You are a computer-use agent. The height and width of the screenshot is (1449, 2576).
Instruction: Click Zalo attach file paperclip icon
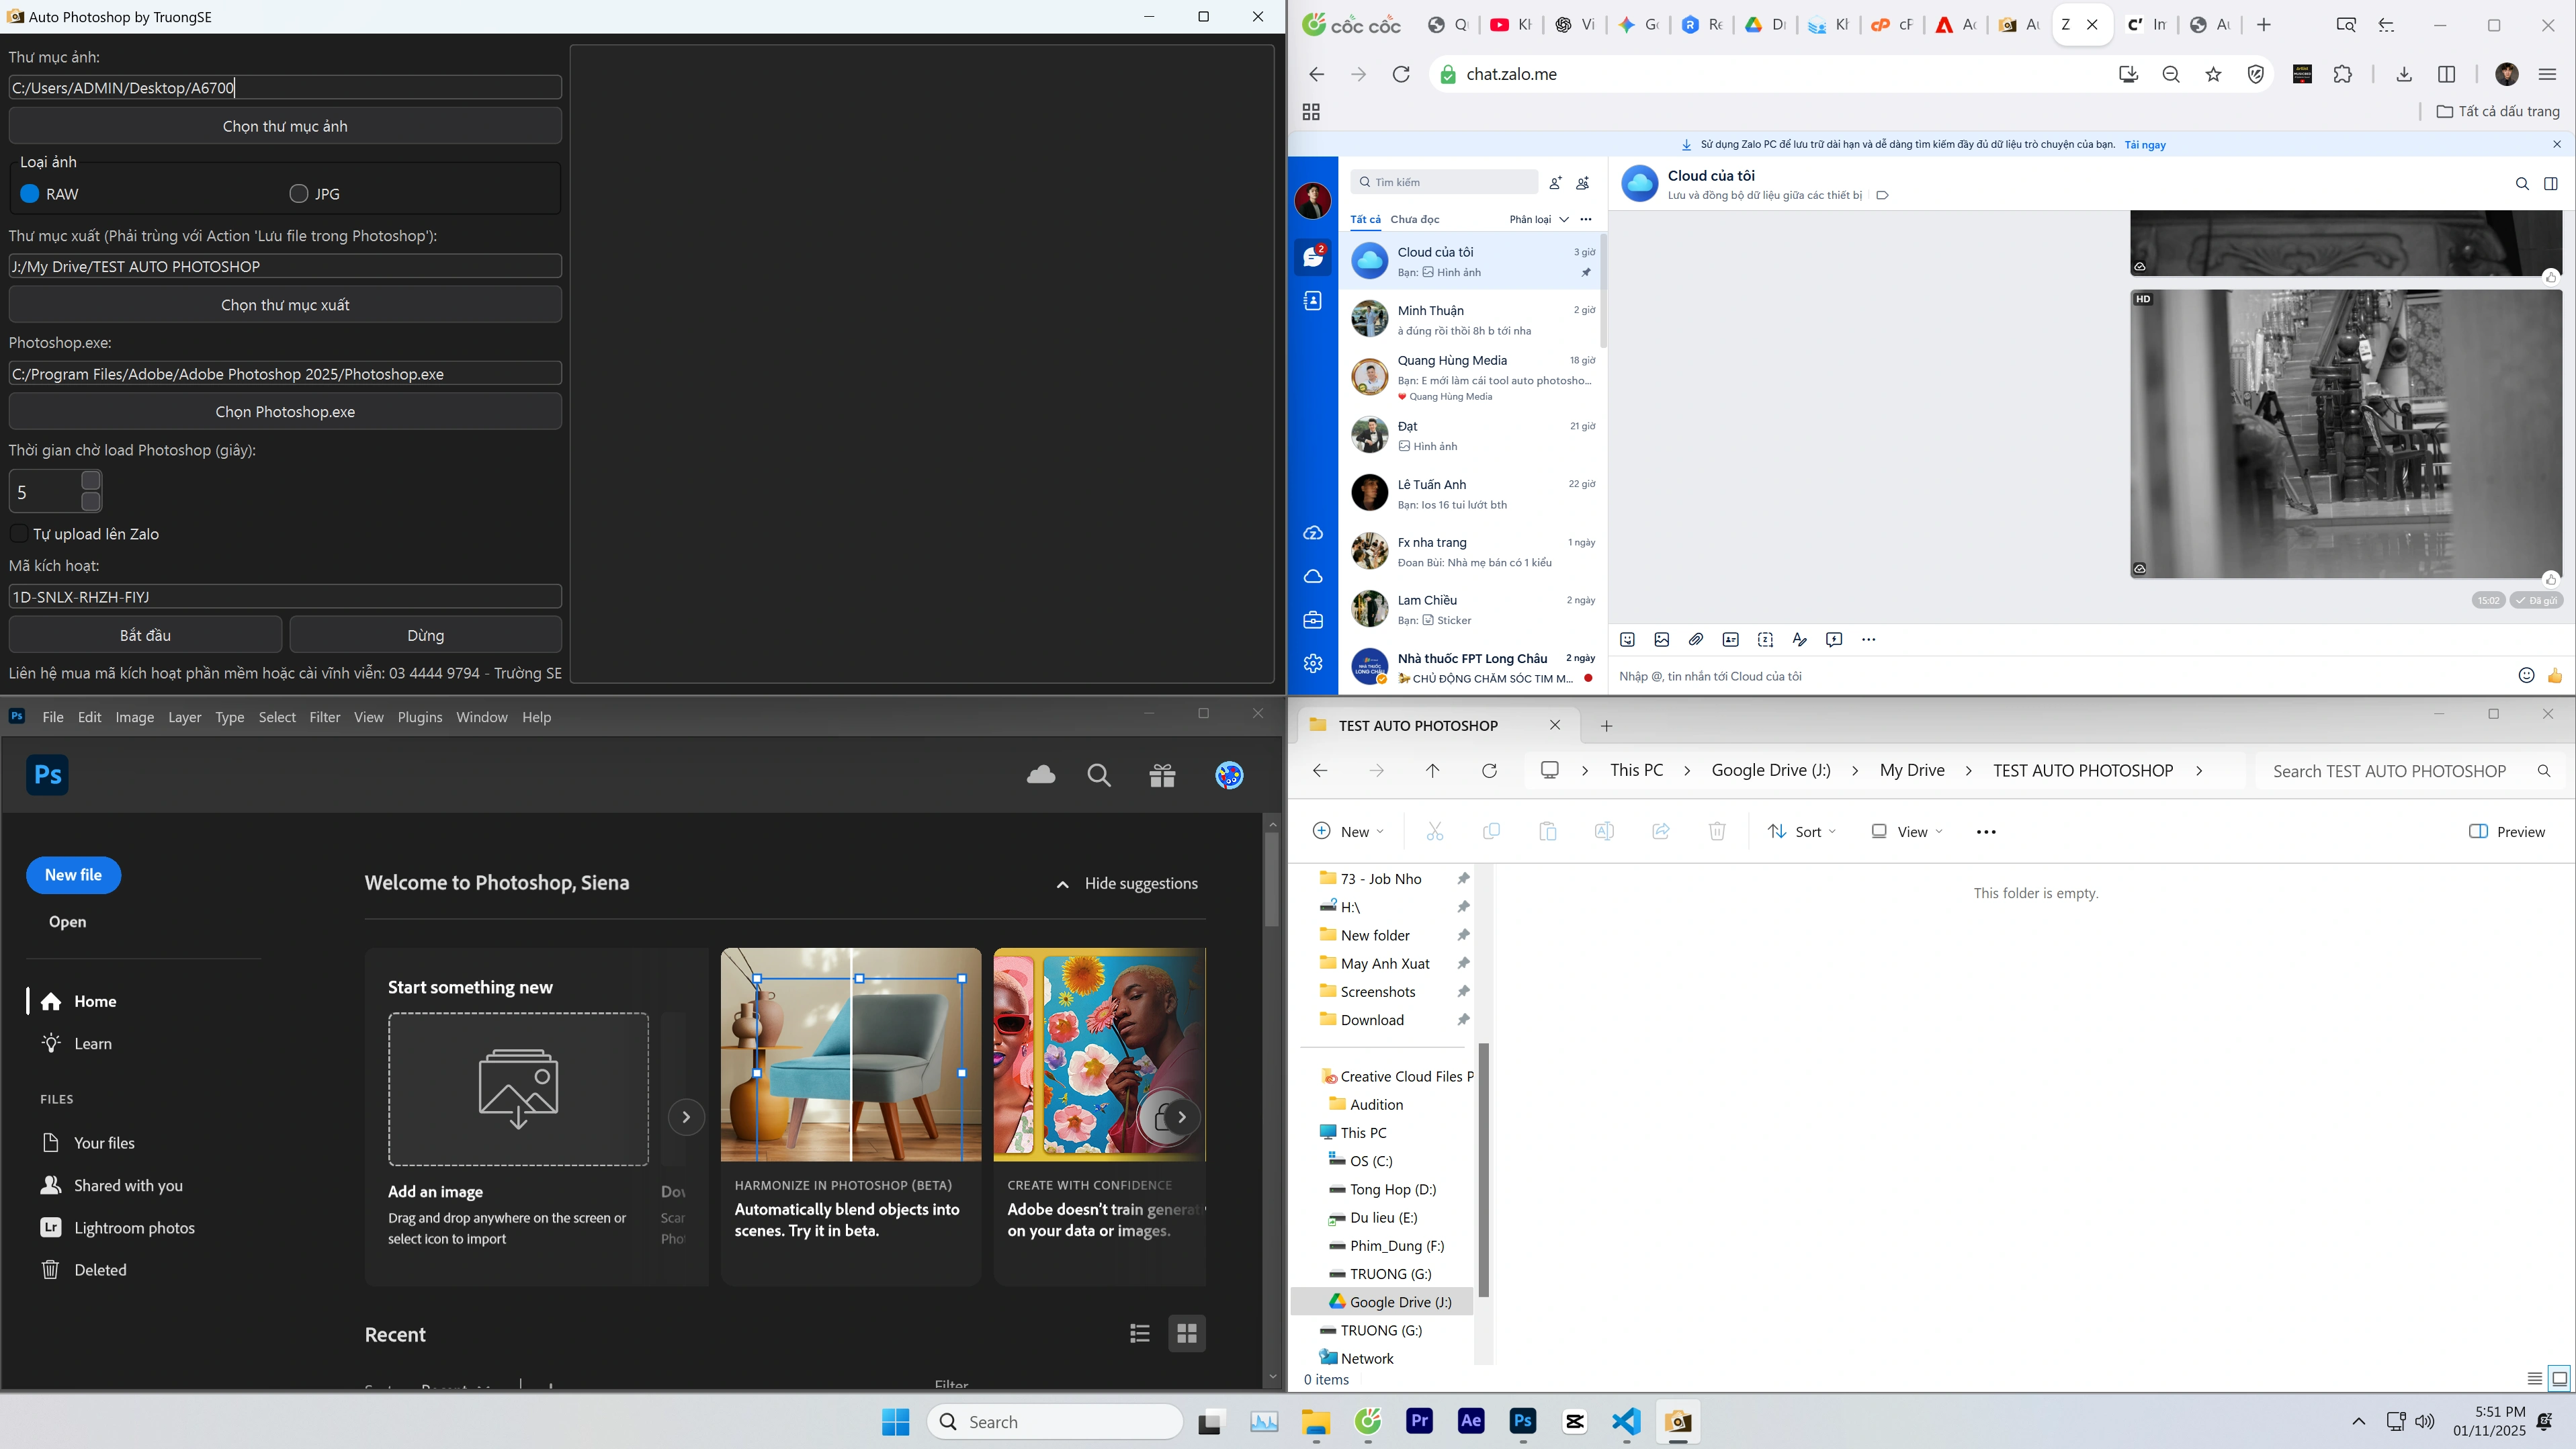click(x=1696, y=640)
